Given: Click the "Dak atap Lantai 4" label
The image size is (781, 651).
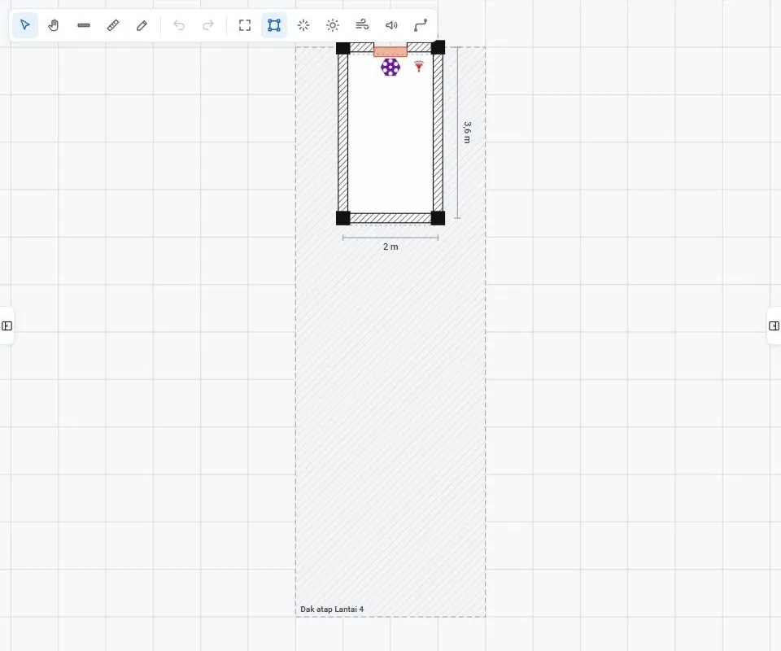Looking at the screenshot, I should pos(332,609).
